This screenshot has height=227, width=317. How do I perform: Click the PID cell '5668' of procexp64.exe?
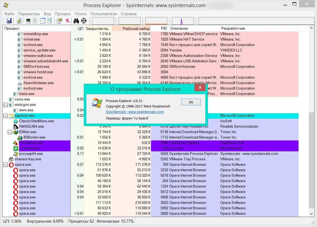(164, 154)
